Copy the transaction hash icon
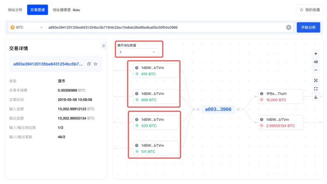The width and height of the screenshot is (327, 184). coord(89,64)
